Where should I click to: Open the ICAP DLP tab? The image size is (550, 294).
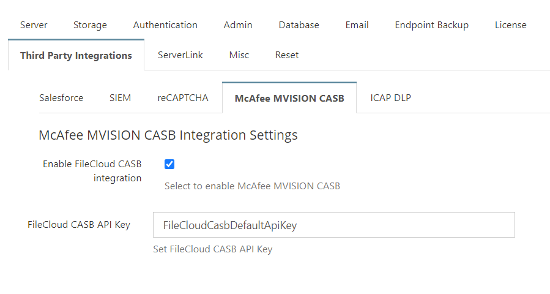390,97
